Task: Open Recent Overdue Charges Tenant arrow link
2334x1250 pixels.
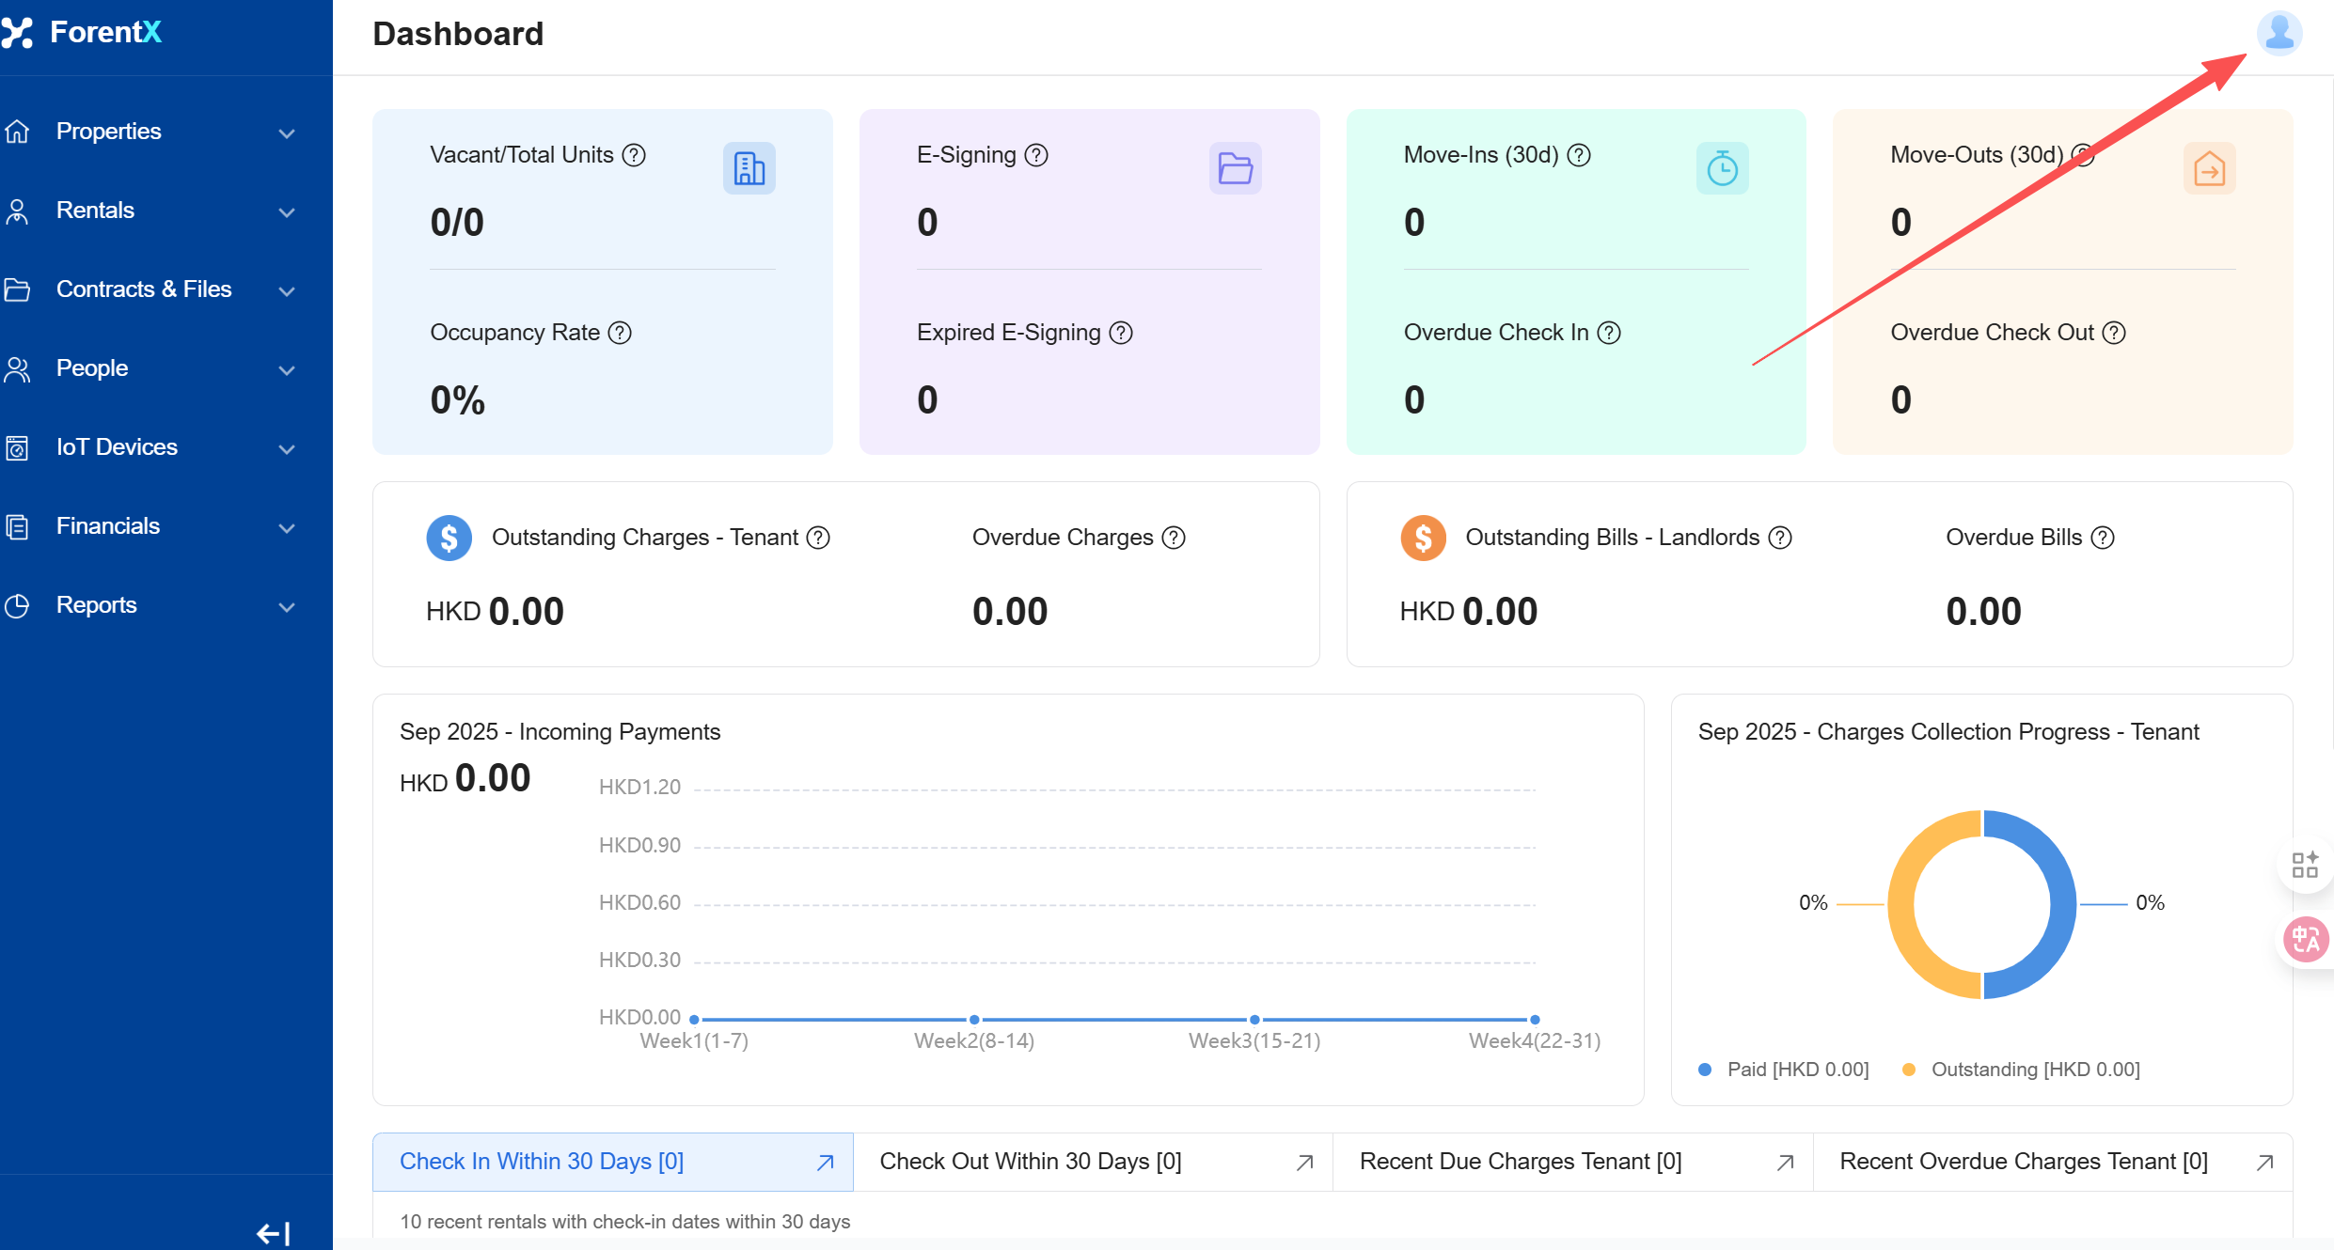Action: [x=2264, y=1163]
